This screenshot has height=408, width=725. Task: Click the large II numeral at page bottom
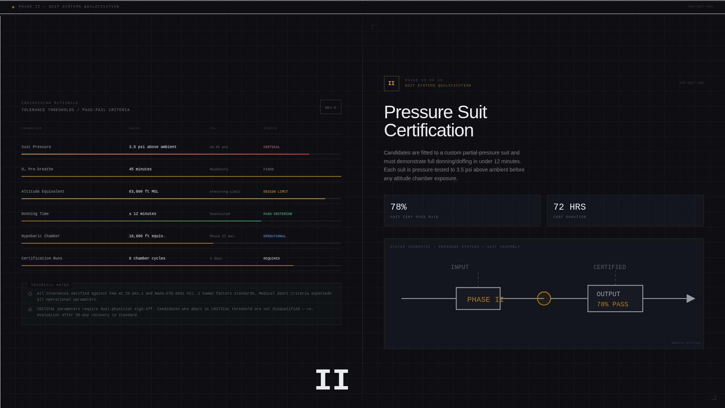332,379
